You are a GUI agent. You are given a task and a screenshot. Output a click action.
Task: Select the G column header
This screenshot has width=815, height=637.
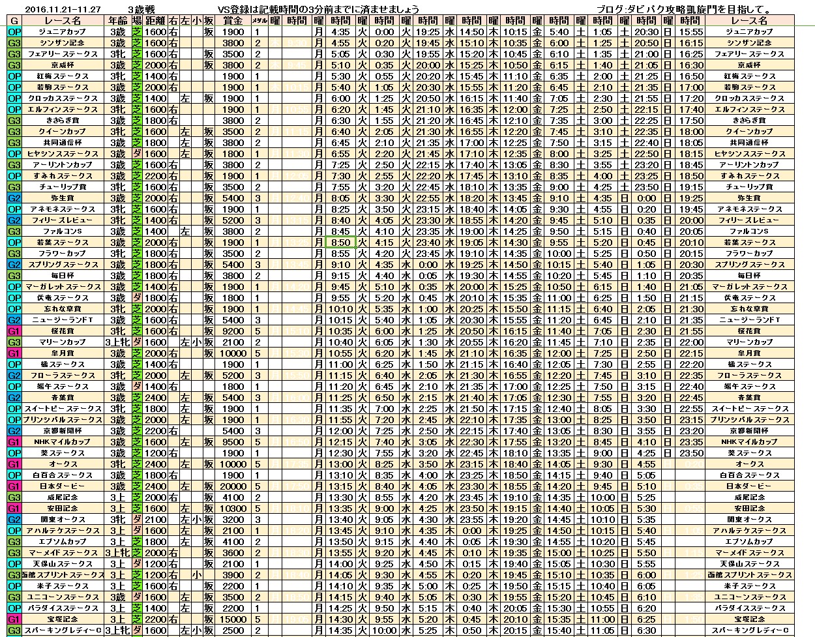tap(14, 21)
